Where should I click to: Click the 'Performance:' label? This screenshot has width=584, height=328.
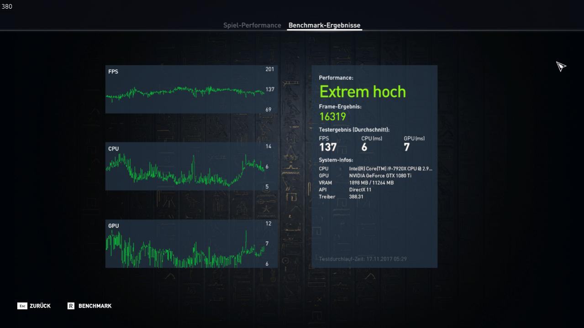click(336, 78)
